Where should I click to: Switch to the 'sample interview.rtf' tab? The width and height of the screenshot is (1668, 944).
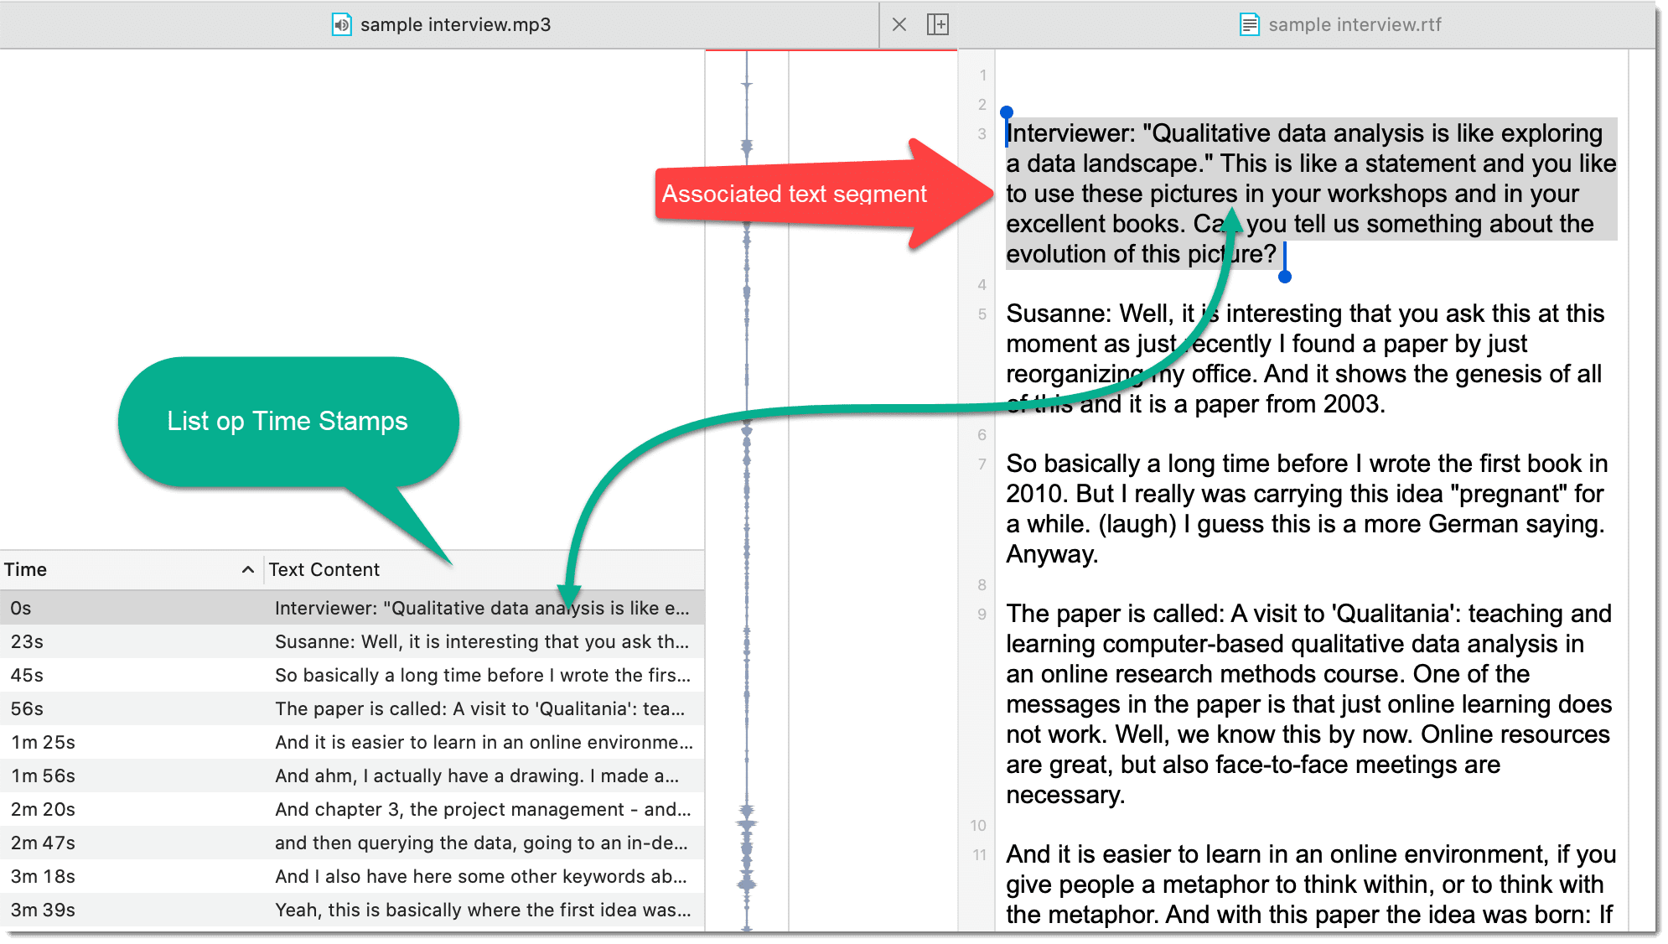coord(1354,24)
